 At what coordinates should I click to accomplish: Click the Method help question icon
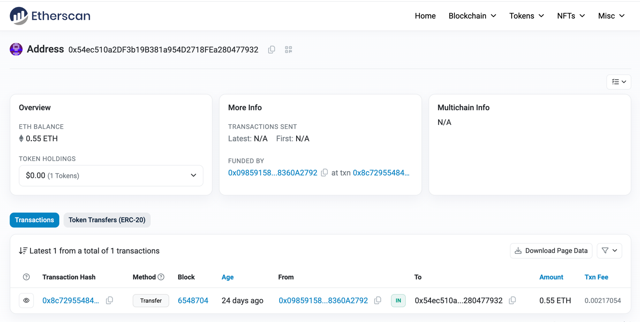coord(161,277)
